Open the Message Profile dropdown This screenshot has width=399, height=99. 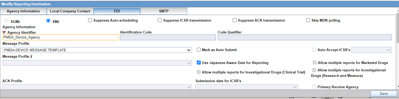coord(97,50)
